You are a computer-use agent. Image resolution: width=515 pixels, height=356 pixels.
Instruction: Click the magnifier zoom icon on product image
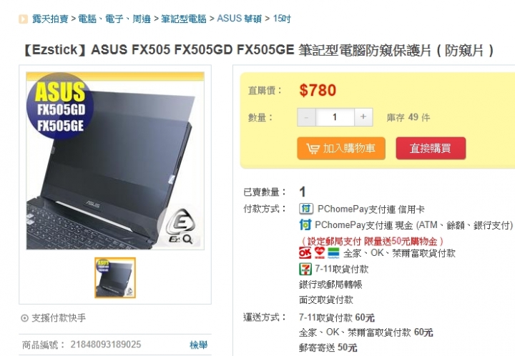[187, 239]
